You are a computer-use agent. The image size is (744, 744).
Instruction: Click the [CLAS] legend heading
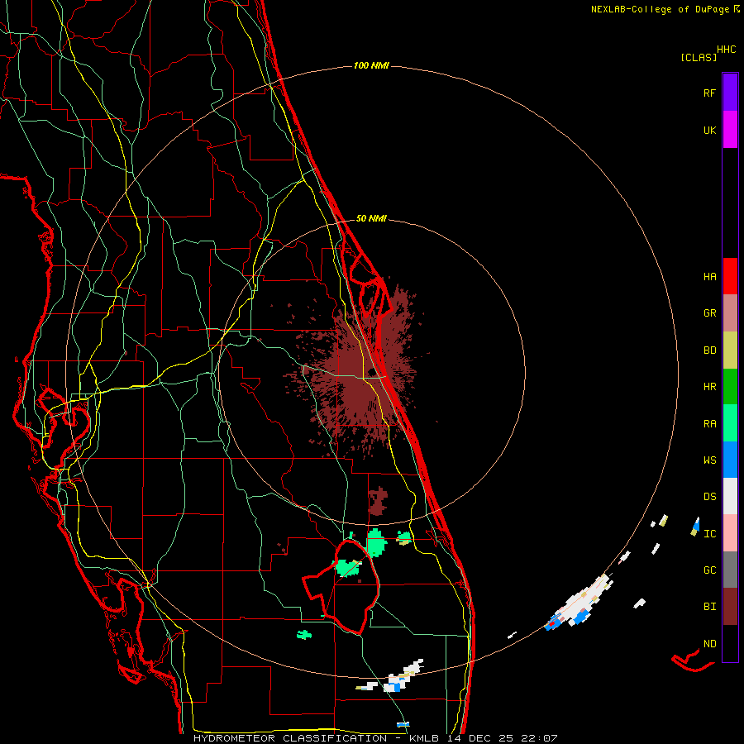click(x=699, y=58)
